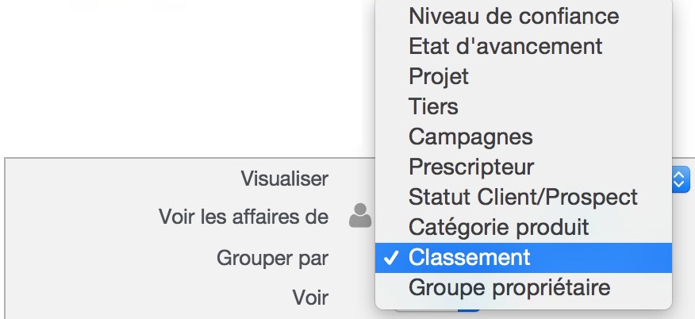695x319 pixels.
Task: Open the Visualiser popup stepper arrows
Action: tap(681, 179)
